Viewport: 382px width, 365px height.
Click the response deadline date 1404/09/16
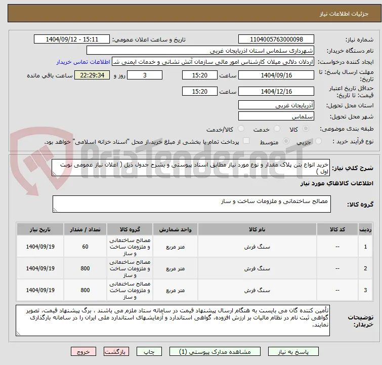click(276, 75)
